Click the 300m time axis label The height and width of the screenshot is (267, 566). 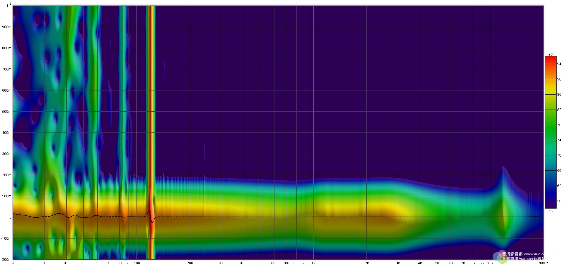[7, 154]
